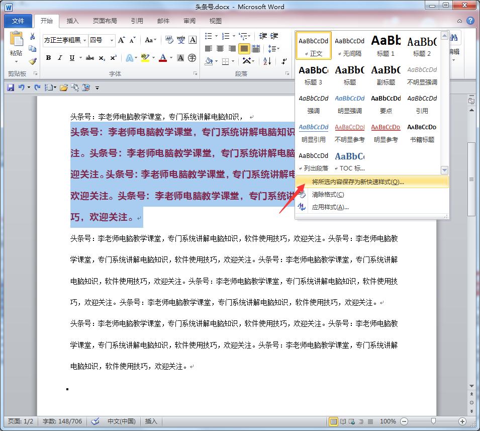Screen dimensions: 480x431
Task: Click the 插入 overtype indicator in status bar
Action: 151,421
